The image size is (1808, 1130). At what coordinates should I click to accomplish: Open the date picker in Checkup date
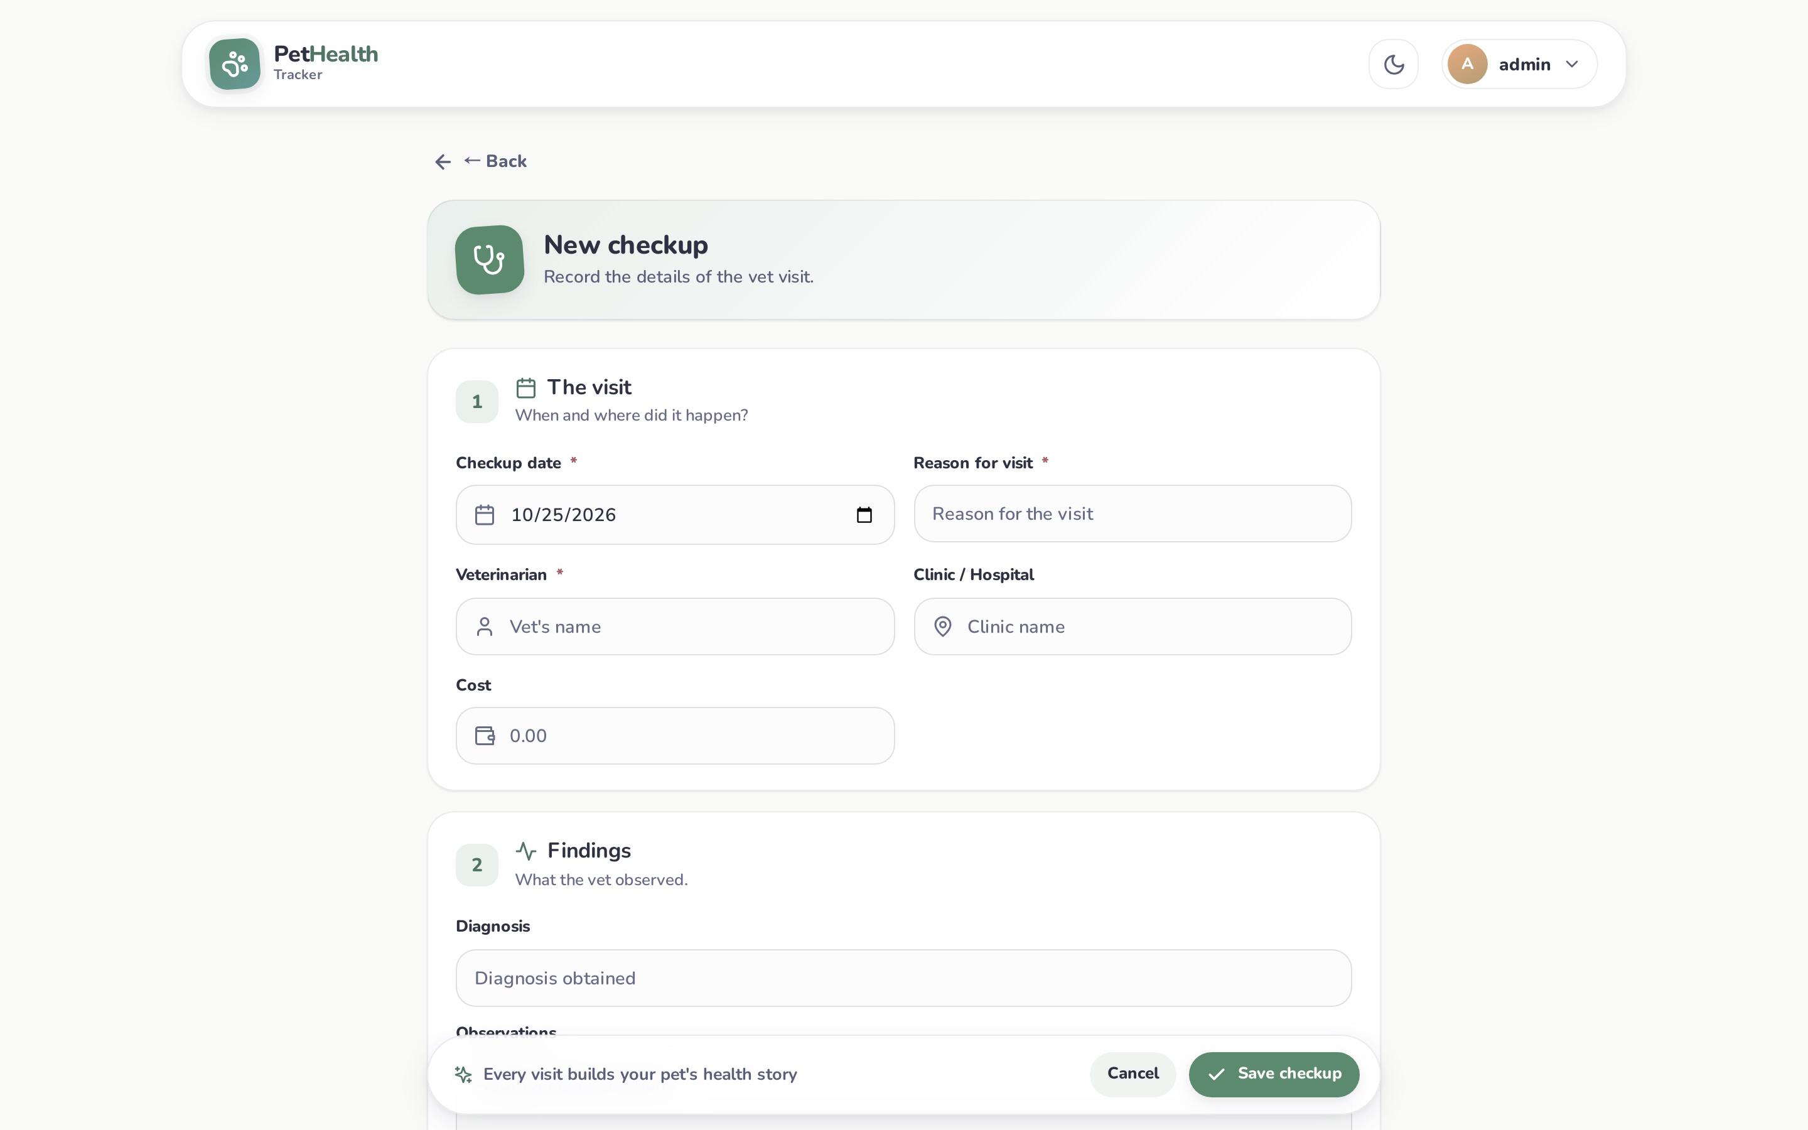pos(864,515)
